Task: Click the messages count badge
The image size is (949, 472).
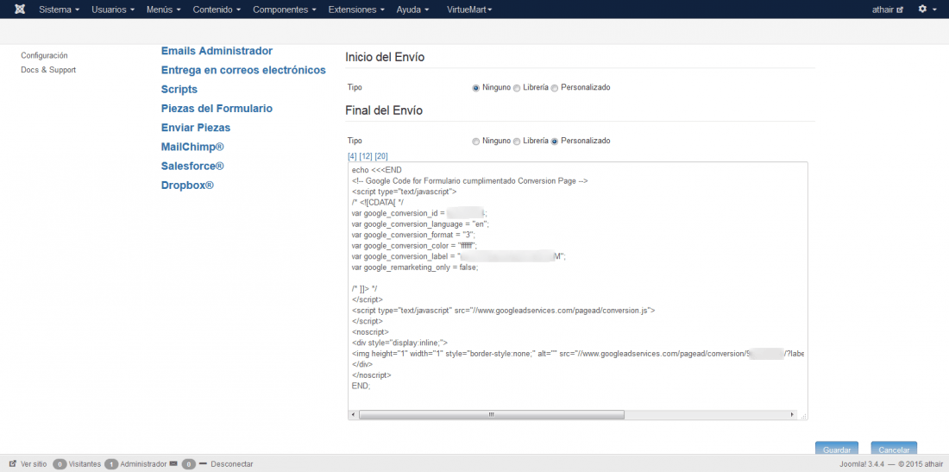Action: [189, 464]
